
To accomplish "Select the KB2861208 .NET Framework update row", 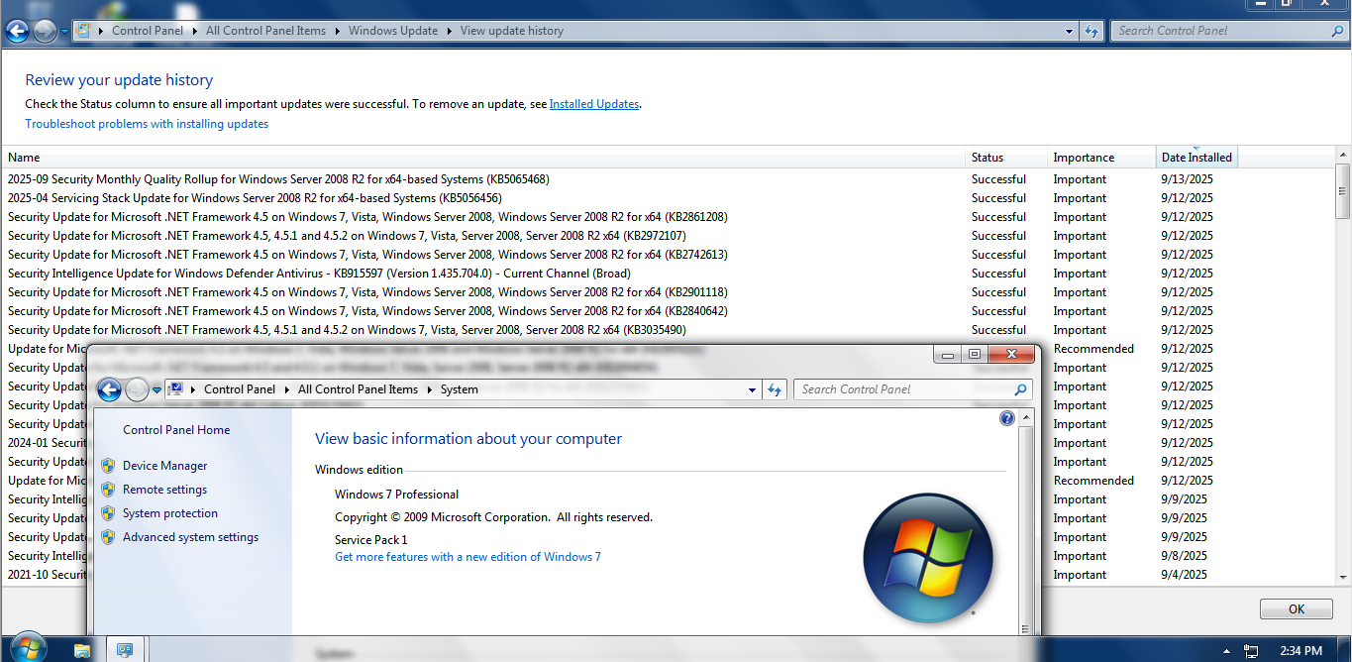I will coord(669,217).
